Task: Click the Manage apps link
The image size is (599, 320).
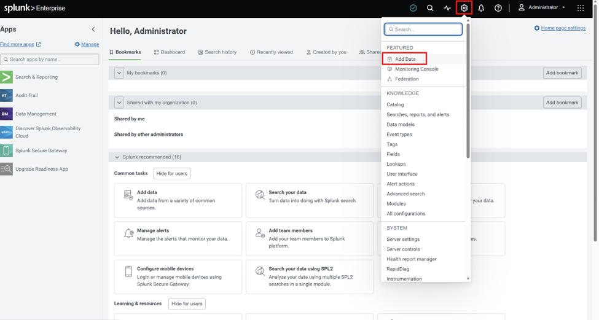Action: 87,44
